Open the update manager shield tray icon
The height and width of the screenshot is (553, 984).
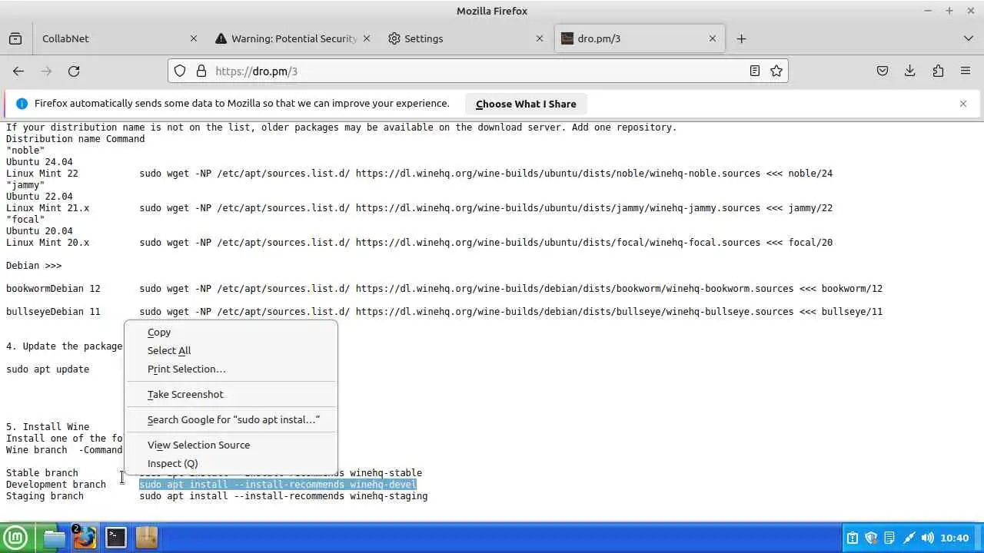coord(871,538)
